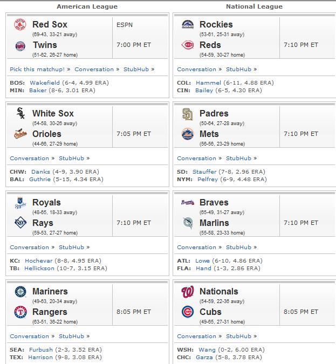Click the Mets team logo
Screen dimensions: 336x364
(187, 134)
